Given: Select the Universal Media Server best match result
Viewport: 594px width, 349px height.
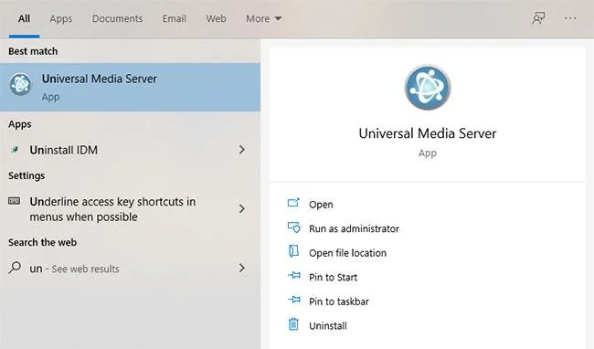Looking at the screenshot, I should point(130,87).
